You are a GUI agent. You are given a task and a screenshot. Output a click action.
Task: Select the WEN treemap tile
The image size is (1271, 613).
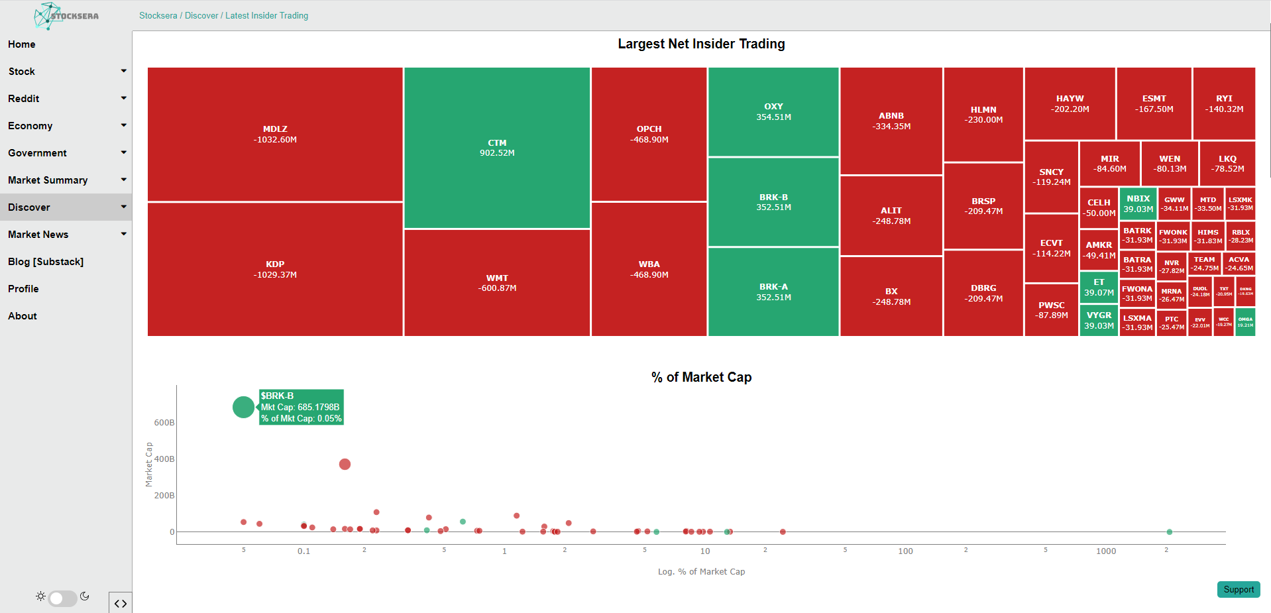pyautogui.click(x=1170, y=164)
